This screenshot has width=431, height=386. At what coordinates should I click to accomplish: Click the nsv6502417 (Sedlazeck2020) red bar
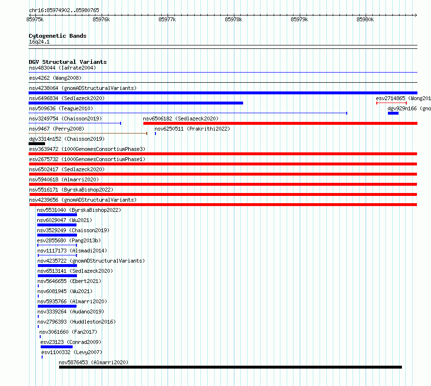pyautogui.click(x=223, y=174)
